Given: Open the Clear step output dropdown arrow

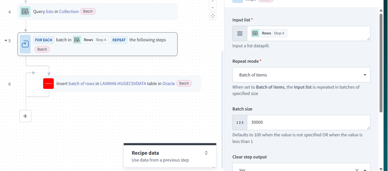Looking at the screenshot, I should coord(365,170).
